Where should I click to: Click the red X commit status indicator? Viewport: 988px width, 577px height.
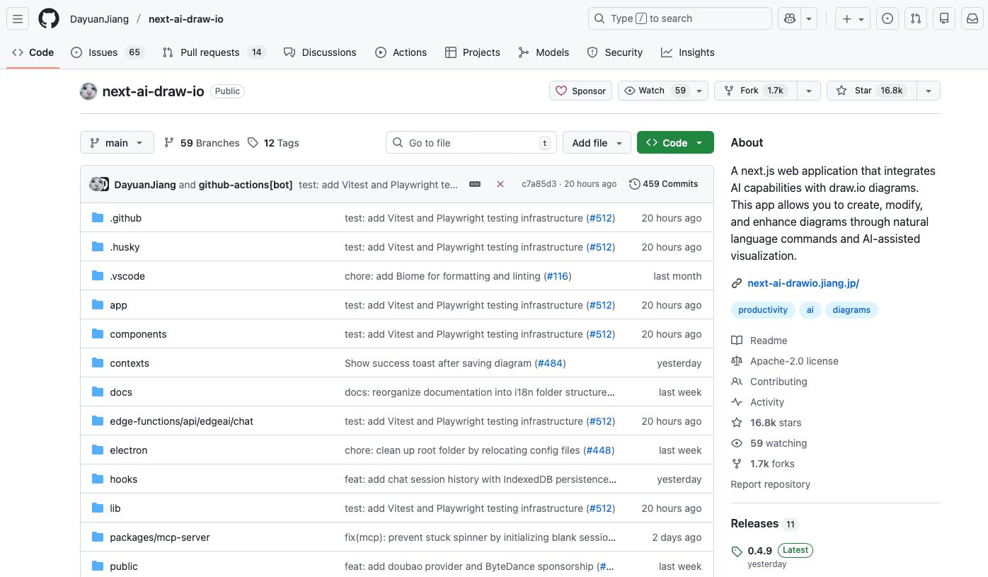coord(500,184)
